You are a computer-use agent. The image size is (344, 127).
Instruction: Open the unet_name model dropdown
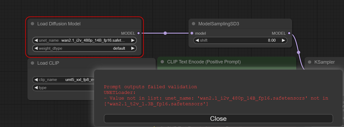[84, 40]
